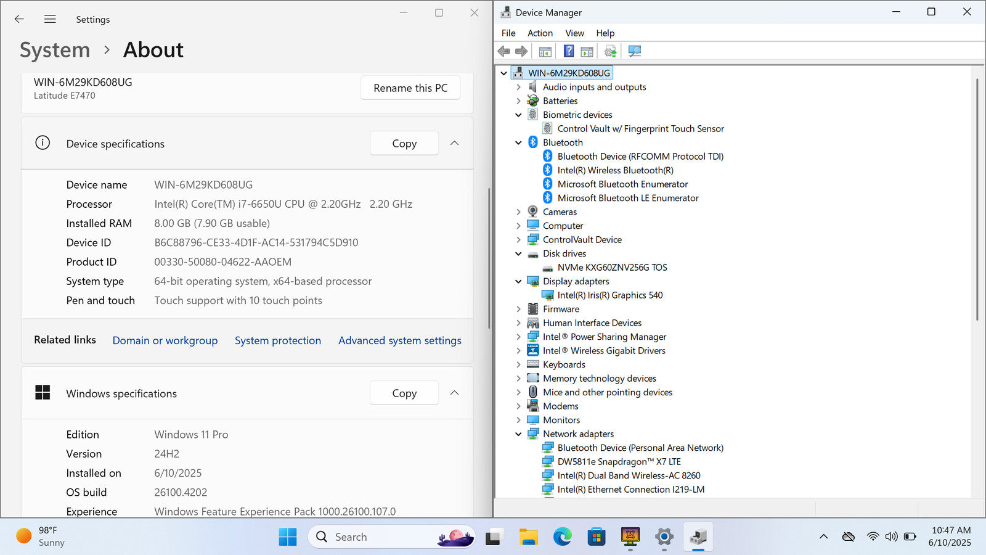Collapse the Network adapters tree node
986x555 pixels.
(x=518, y=434)
